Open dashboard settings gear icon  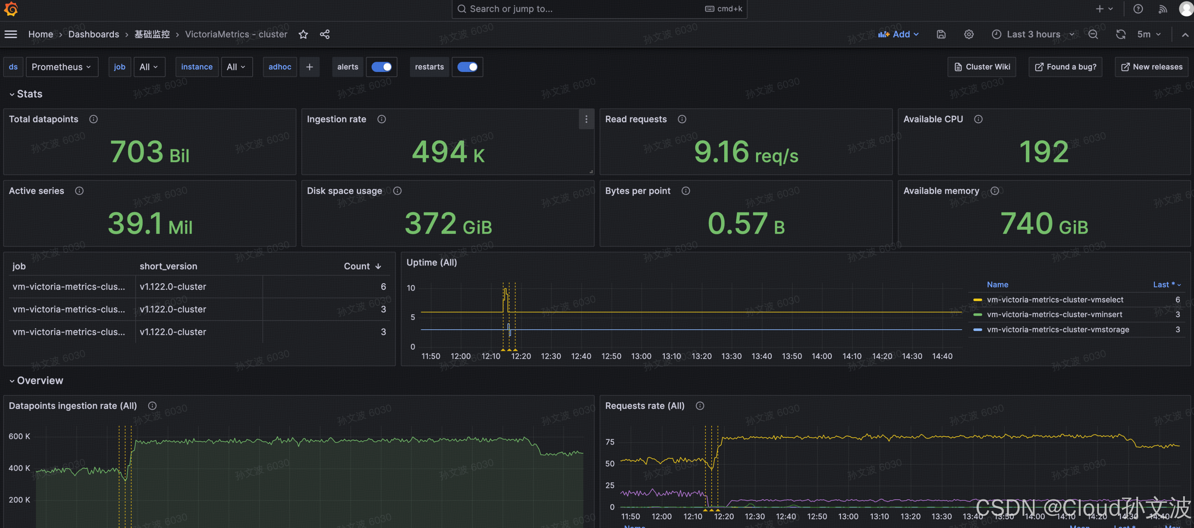968,34
